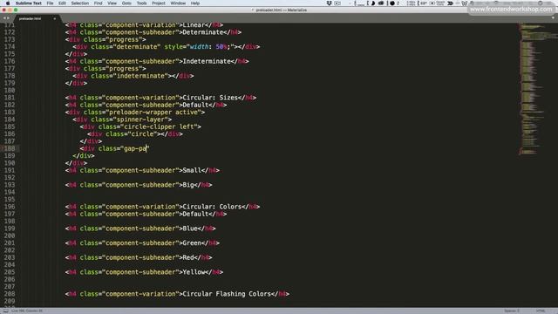Open the View menu
This screenshot has height=314, width=558.
click(112, 3)
